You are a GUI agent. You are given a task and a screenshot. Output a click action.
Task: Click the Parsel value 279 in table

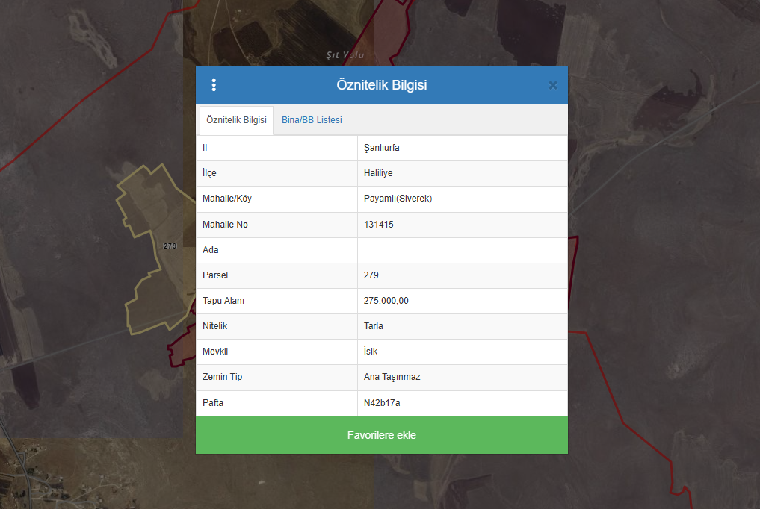click(x=371, y=275)
